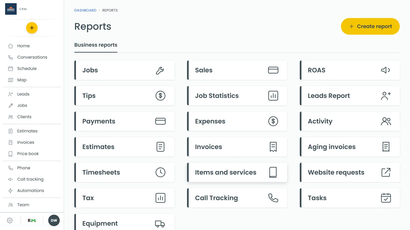Click the RM logo icon

32,221
